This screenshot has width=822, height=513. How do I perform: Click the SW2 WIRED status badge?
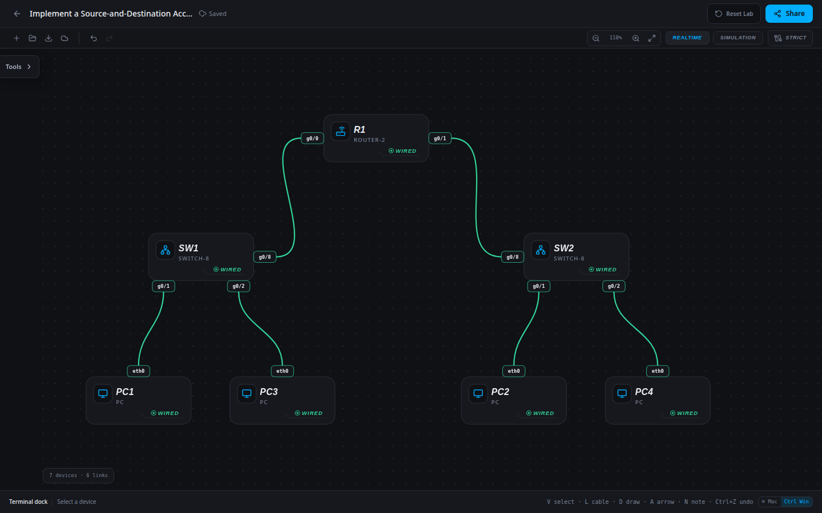click(x=603, y=270)
